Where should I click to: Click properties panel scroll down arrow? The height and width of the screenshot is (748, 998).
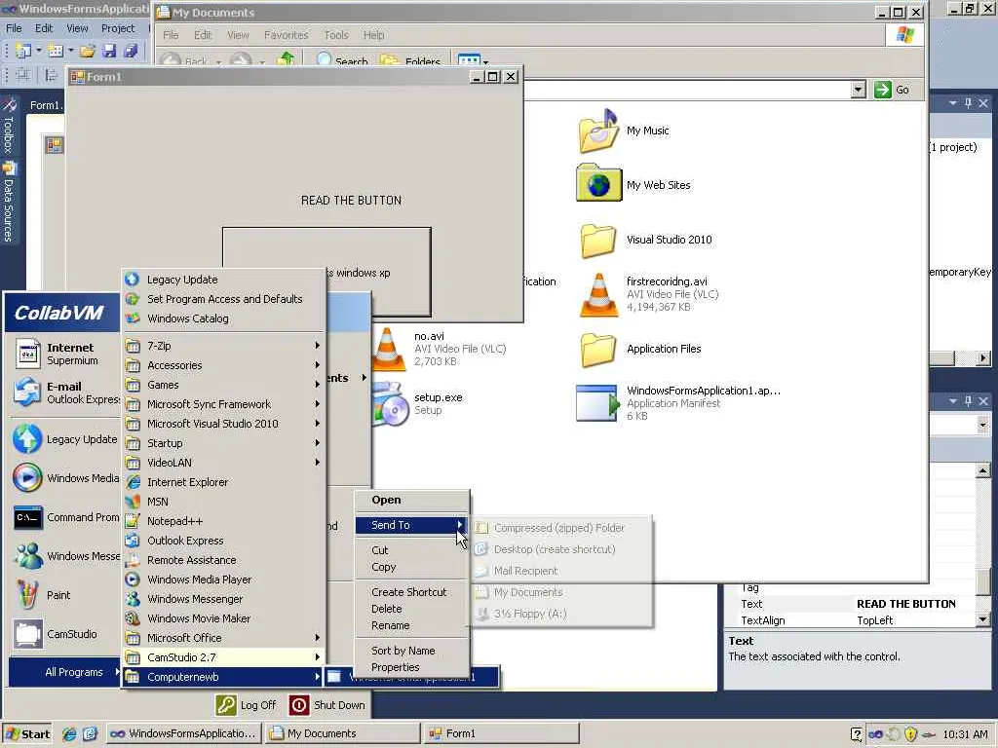click(982, 618)
